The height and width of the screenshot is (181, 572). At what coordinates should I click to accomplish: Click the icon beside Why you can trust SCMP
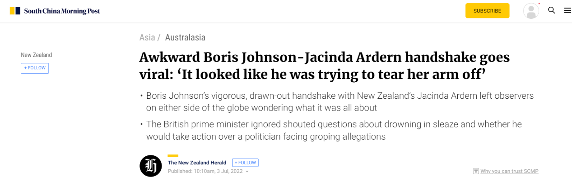[x=476, y=171]
